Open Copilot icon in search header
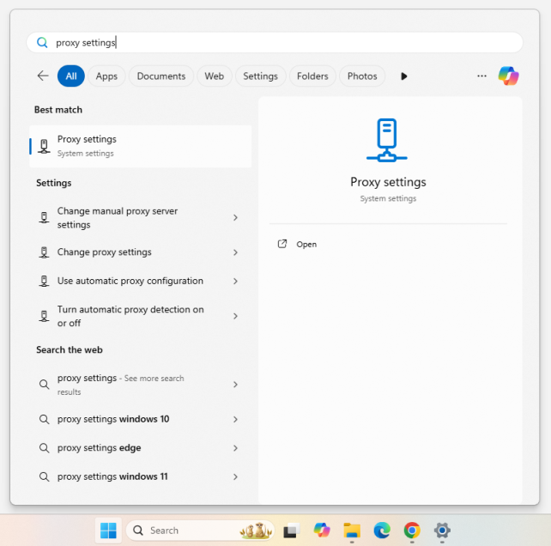The height and width of the screenshot is (546, 551). pos(508,76)
